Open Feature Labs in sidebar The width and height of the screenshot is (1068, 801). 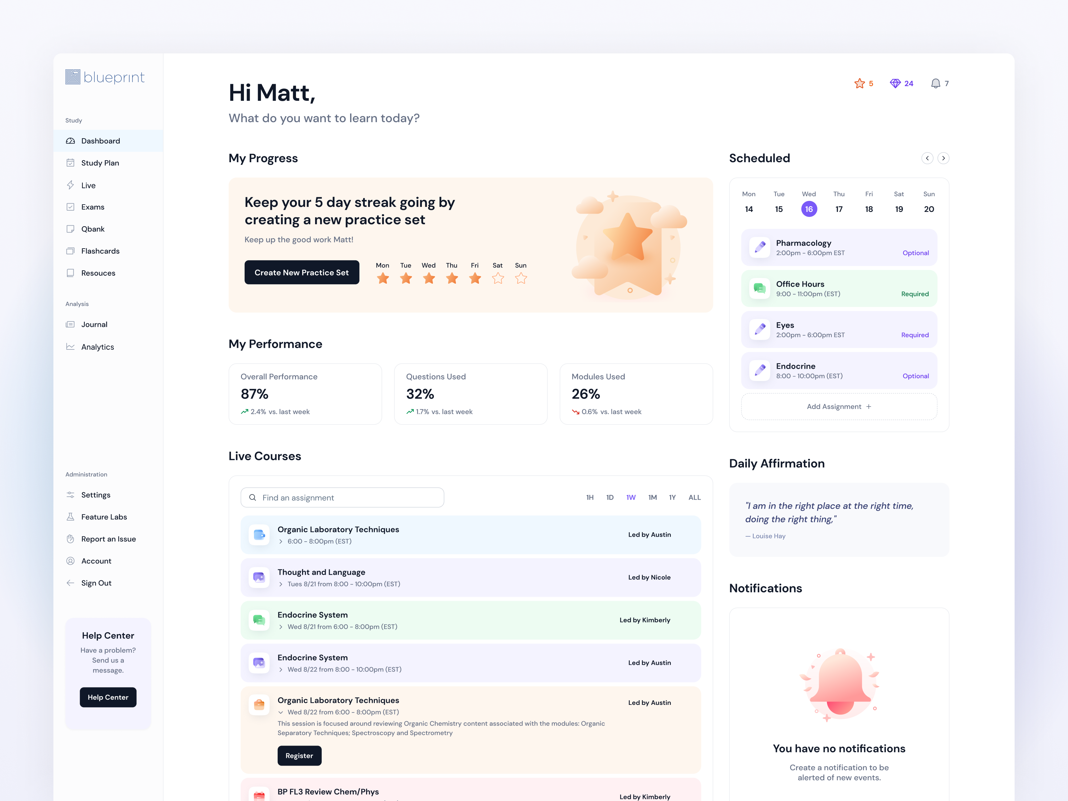pyautogui.click(x=108, y=517)
